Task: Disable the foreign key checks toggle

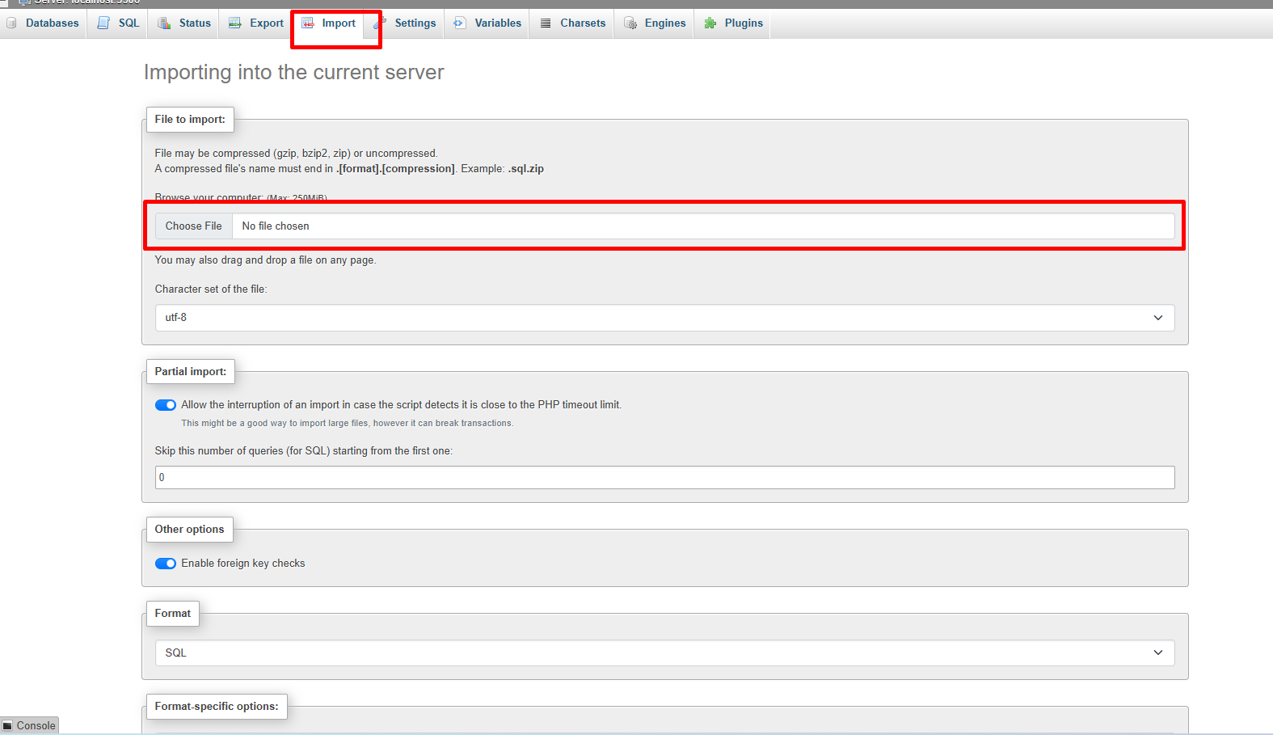Action: [166, 564]
